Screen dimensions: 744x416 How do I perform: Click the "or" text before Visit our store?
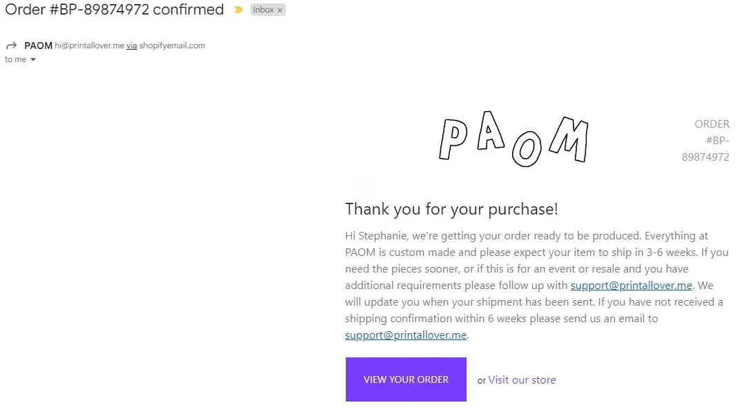(482, 380)
